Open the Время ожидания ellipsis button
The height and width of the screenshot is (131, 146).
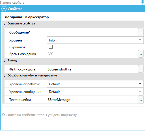141,54
